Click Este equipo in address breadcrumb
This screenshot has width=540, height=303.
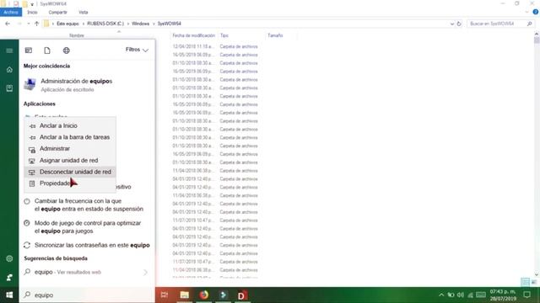tap(67, 24)
